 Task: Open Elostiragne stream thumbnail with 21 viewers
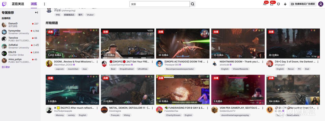point(127,90)
